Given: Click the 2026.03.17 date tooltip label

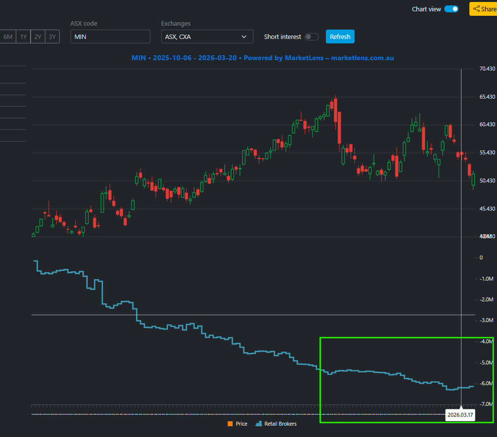Looking at the screenshot, I should click(x=460, y=415).
